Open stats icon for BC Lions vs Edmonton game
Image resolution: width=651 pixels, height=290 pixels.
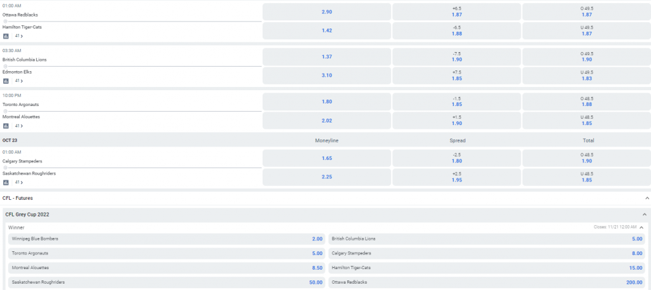(x=6, y=81)
